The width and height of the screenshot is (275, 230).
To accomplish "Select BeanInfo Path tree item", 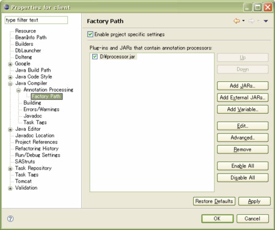I will (x=31, y=37).
